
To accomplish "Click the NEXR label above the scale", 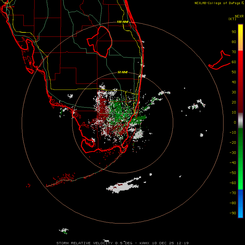I will pyautogui.click(x=239, y=16).
